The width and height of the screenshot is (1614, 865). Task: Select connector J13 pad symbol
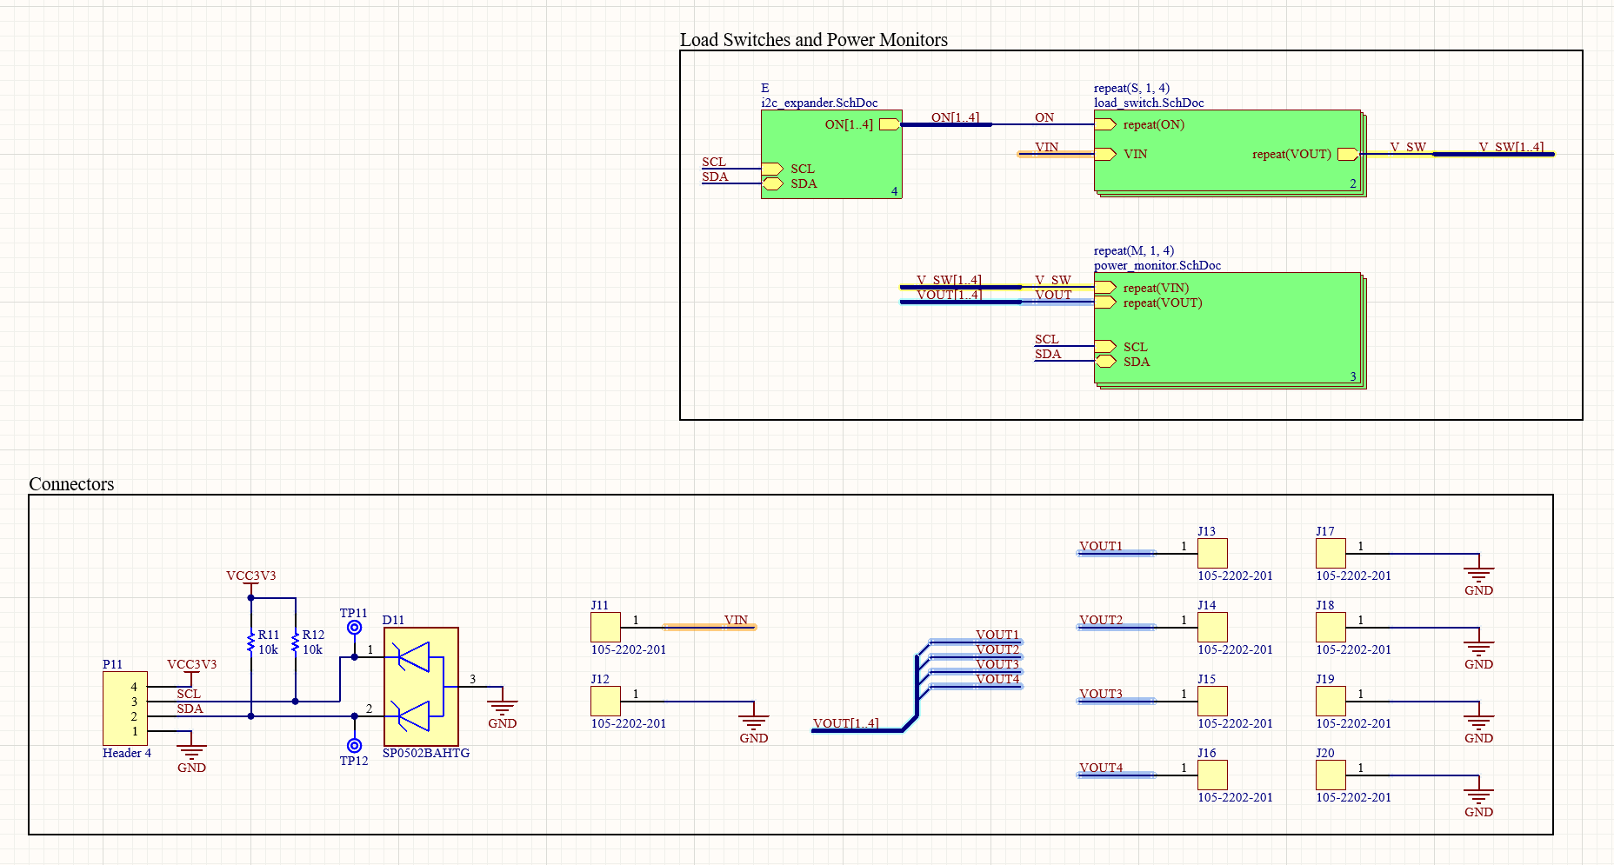pyautogui.click(x=1212, y=554)
